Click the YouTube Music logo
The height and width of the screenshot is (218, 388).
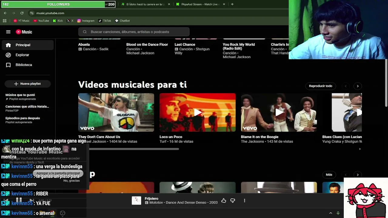pos(24,32)
